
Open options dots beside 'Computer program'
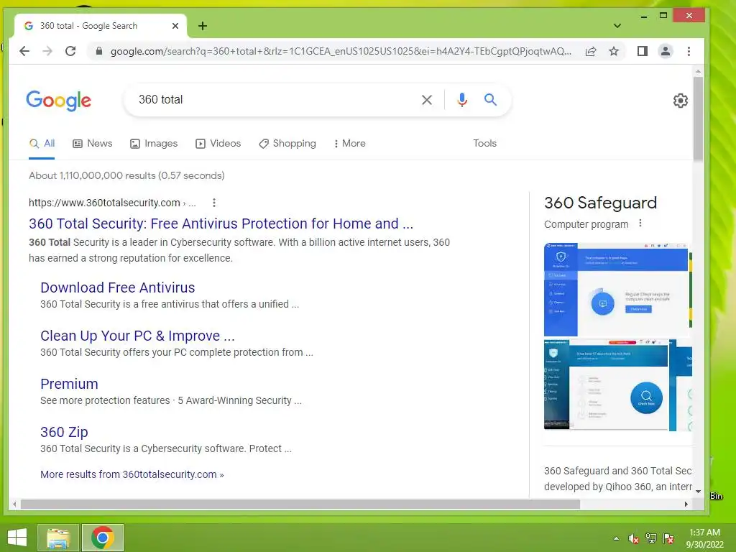coord(640,224)
